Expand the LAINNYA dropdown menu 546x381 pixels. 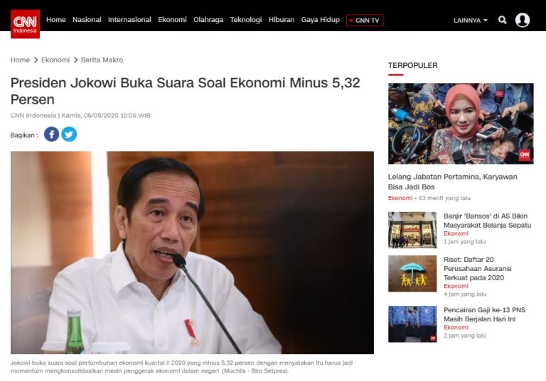tap(471, 21)
